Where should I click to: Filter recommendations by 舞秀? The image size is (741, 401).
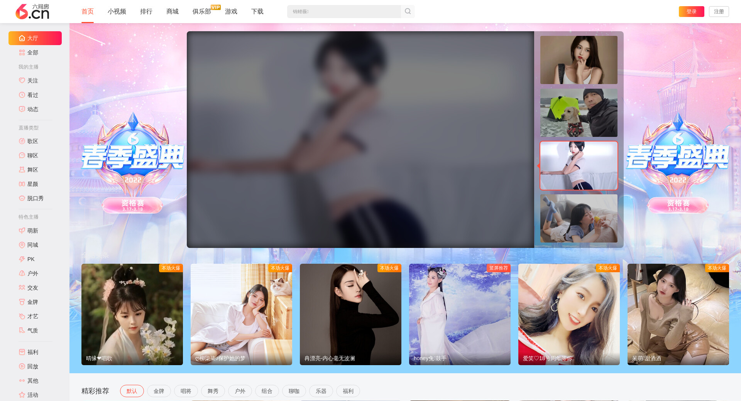click(x=213, y=391)
